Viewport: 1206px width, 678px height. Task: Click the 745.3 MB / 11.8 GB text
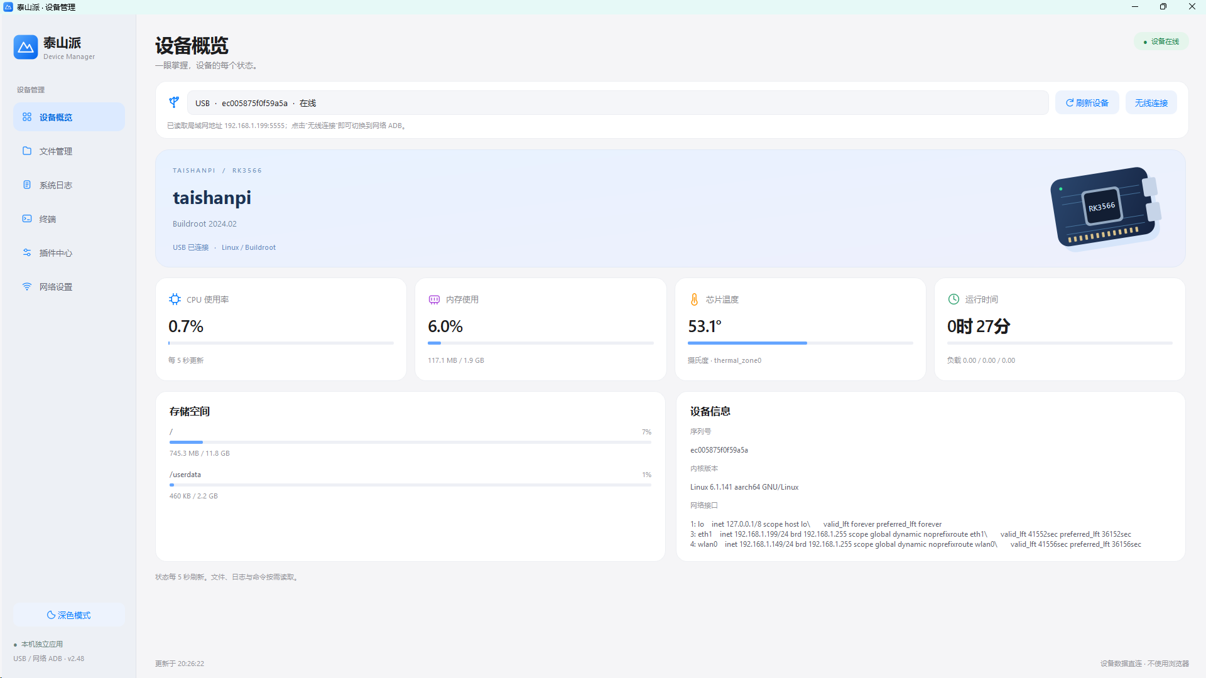pos(200,453)
